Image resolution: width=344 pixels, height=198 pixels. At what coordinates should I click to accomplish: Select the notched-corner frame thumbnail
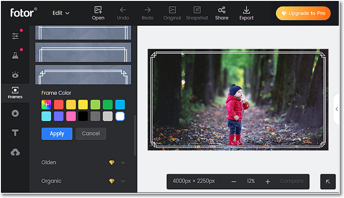[83, 75]
